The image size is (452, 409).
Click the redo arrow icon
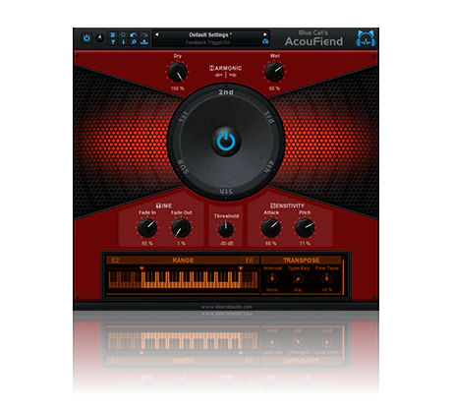point(144,34)
